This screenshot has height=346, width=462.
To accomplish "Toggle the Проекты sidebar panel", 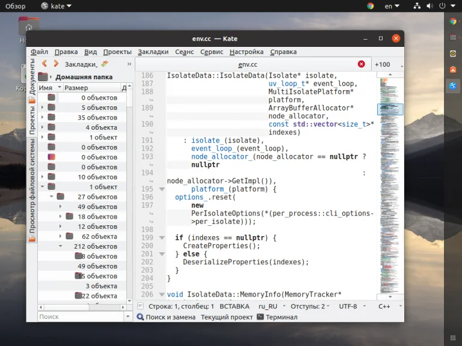I will 32,121.
